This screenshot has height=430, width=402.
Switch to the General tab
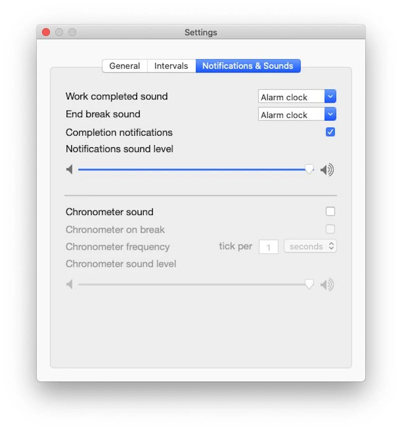click(x=125, y=66)
